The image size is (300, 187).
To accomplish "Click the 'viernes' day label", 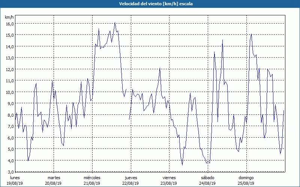I will (x=169, y=178).
